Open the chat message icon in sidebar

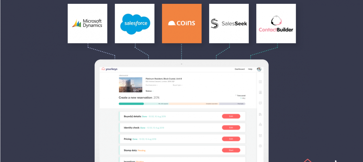260,103
